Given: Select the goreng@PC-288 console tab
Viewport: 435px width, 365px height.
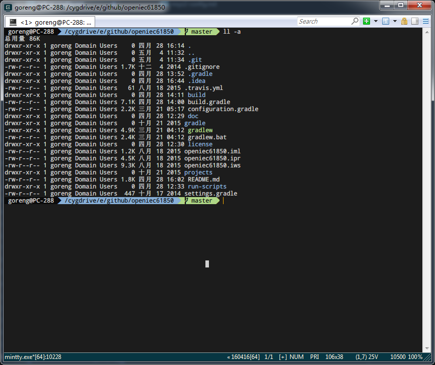Looking at the screenshot, I should (55, 22).
